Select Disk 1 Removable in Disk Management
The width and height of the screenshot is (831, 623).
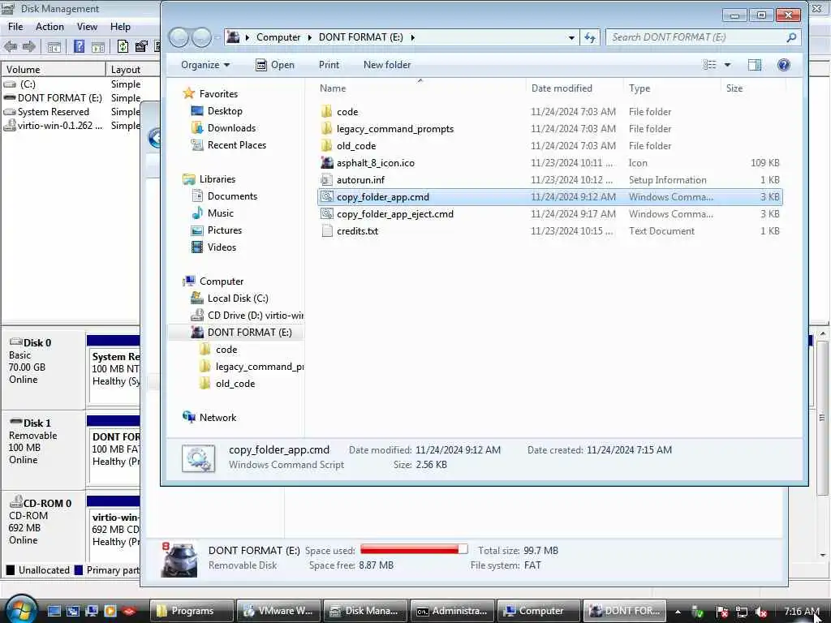click(44, 449)
